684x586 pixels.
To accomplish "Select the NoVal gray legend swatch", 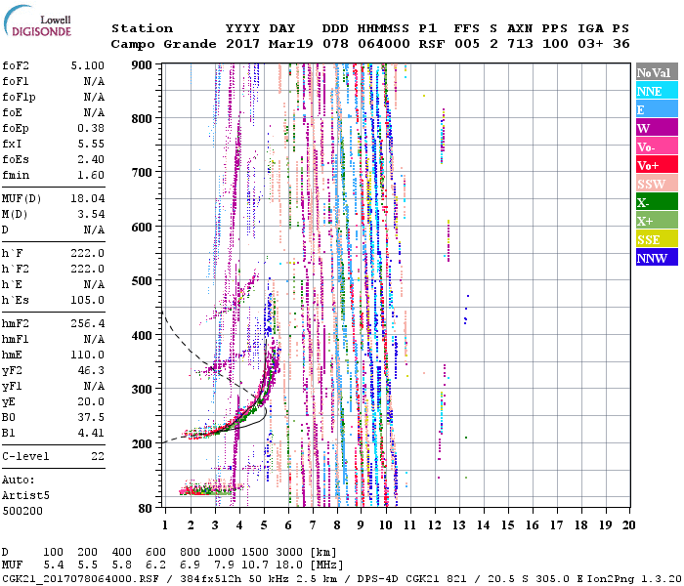I will click(x=656, y=72).
